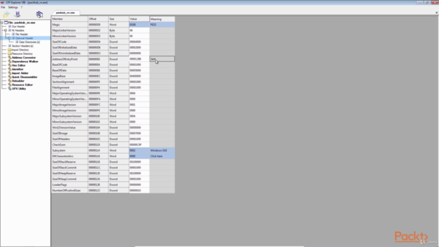
Task: Click the Offset column header
Action: click(x=98, y=19)
